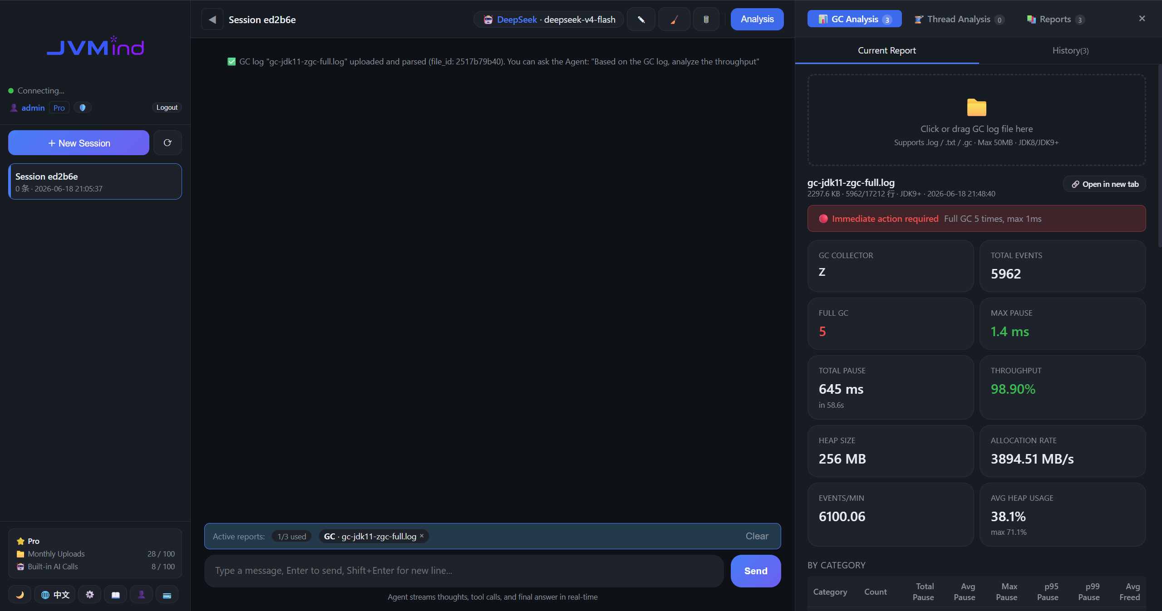Click the broom clear conversation icon
The image size is (1162, 611).
coord(674,20)
